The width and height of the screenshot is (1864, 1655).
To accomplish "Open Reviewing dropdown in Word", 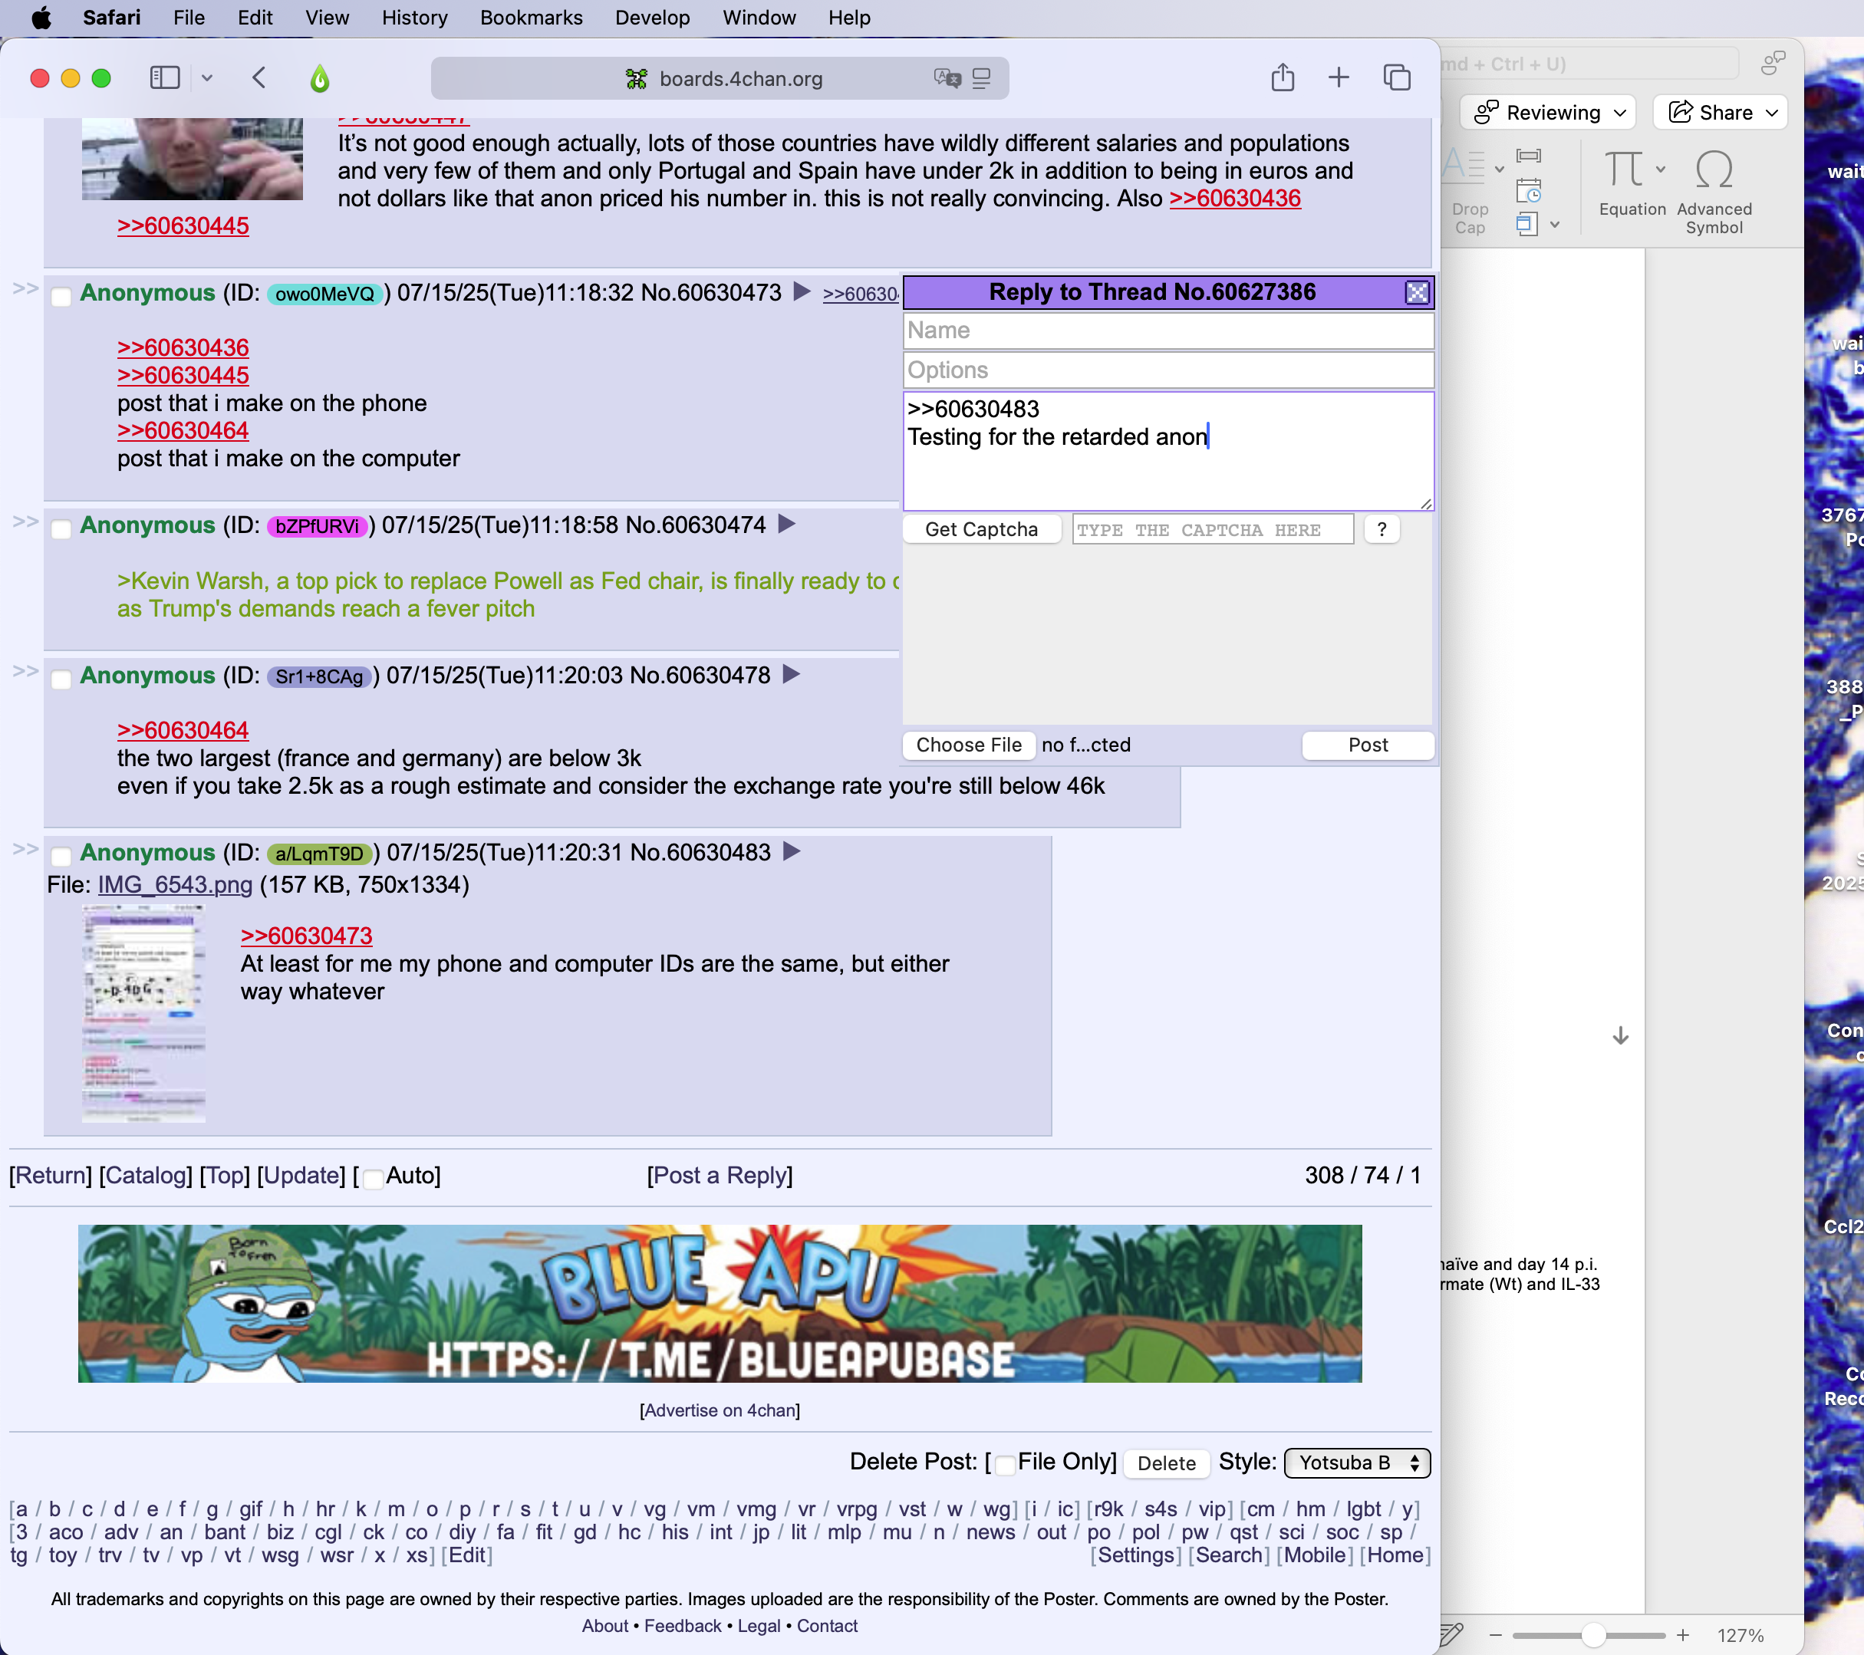I will (x=1547, y=113).
